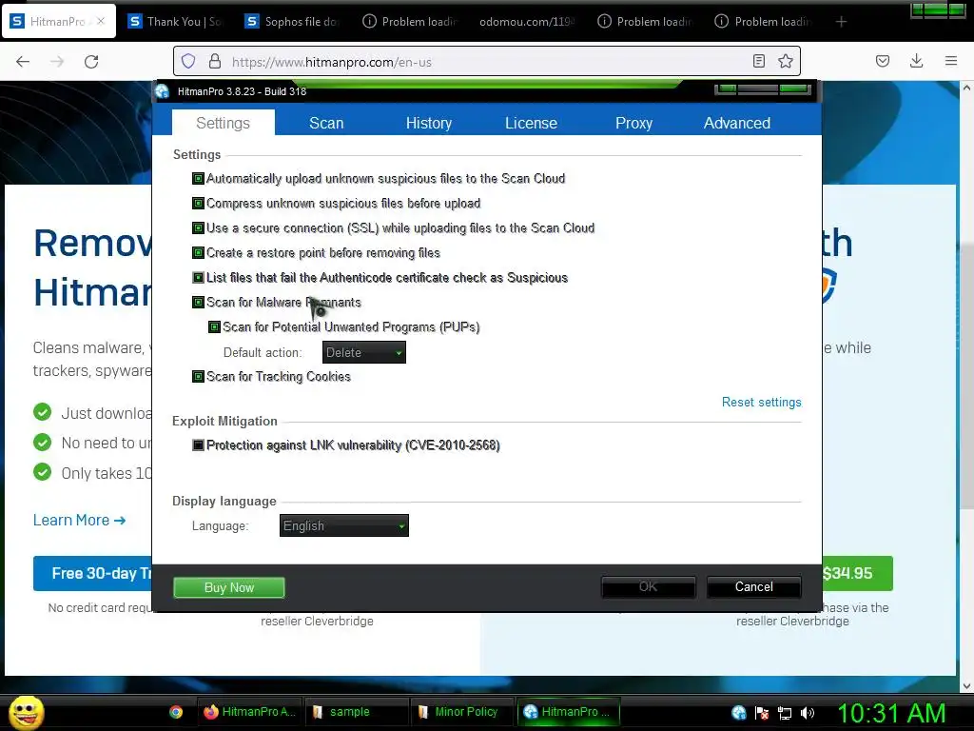Switch to Thank You Sophos browser tab
The image size is (974, 731).
pyautogui.click(x=175, y=22)
